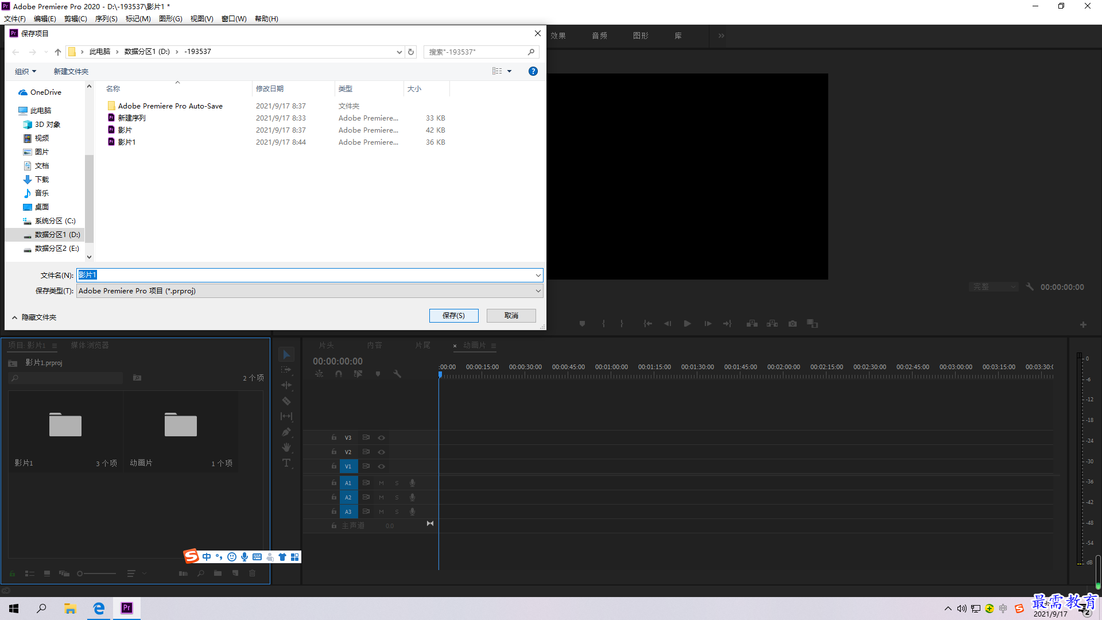Screen dimensions: 1102x620
Task: Open Program monitor 完整 resolution dropdown
Action: pyautogui.click(x=994, y=286)
